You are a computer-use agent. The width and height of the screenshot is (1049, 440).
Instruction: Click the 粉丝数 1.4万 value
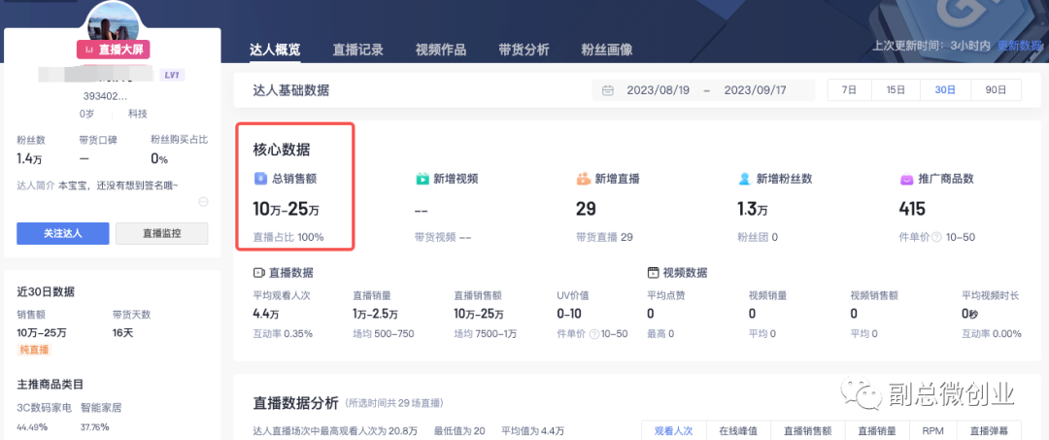pyautogui.click(x=31, y=159)
